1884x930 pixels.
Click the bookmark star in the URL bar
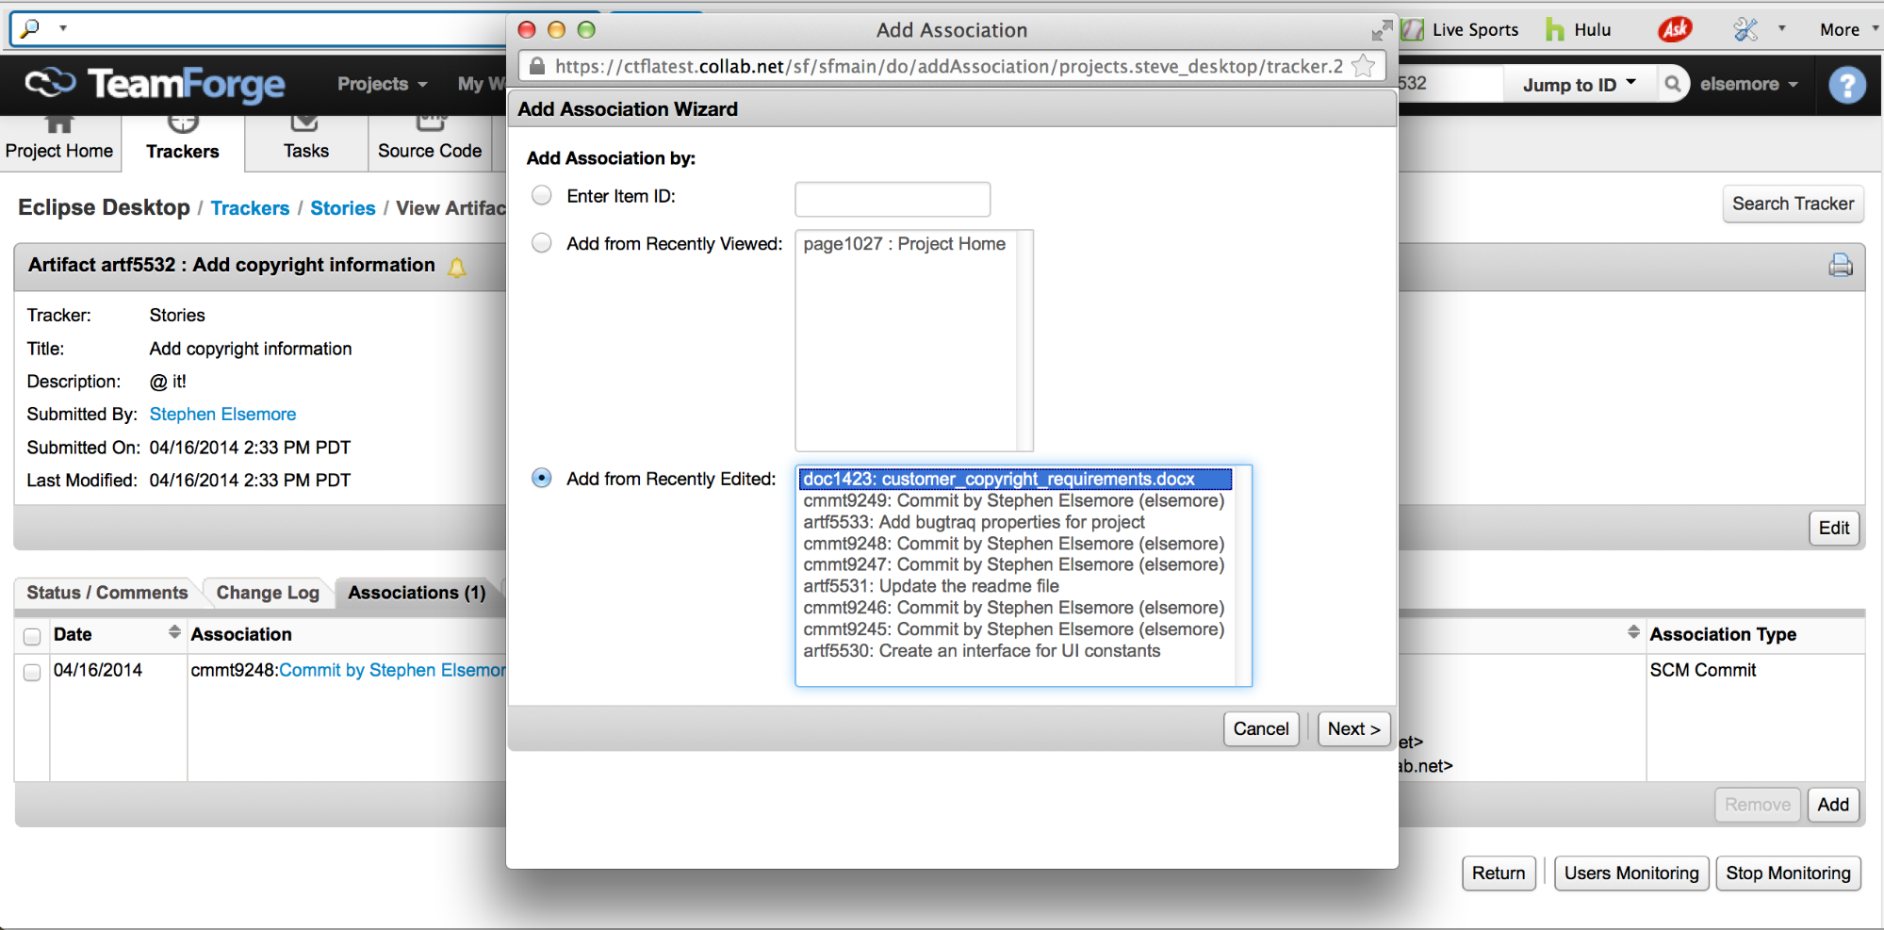pyautogui.click(x=1363, y=66)
